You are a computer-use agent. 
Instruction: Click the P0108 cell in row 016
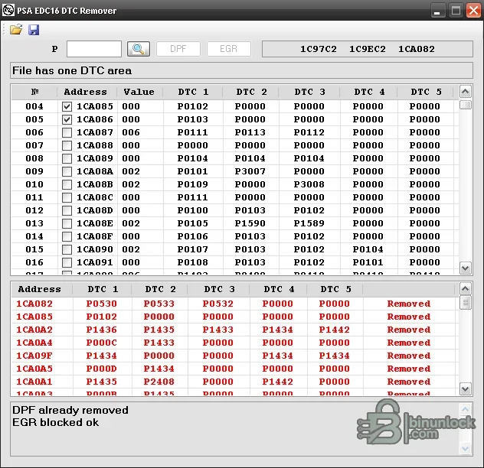click(x=193, y=262)
